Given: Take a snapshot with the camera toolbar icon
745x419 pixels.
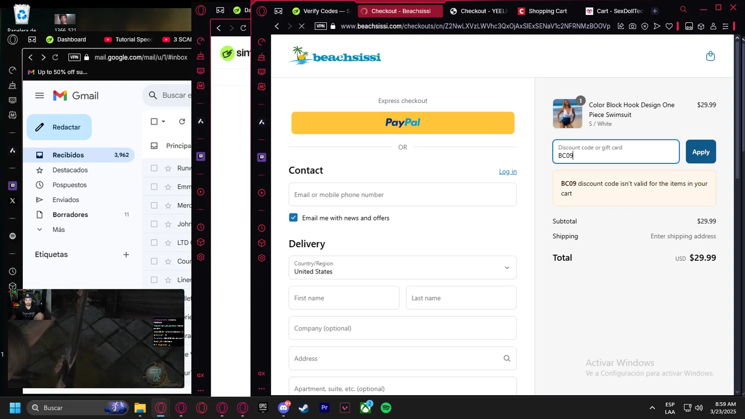Looking at the screenshot, I should pos(632,26).
